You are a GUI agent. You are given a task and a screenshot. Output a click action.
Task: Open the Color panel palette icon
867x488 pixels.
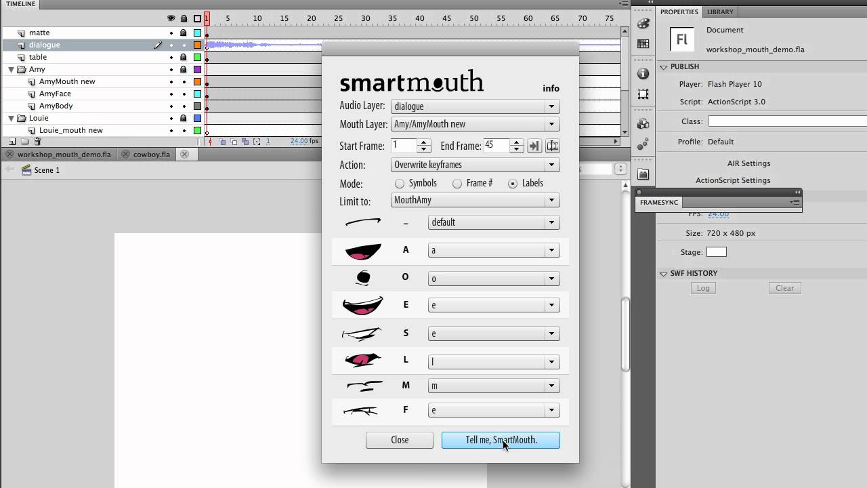[643, 24]
